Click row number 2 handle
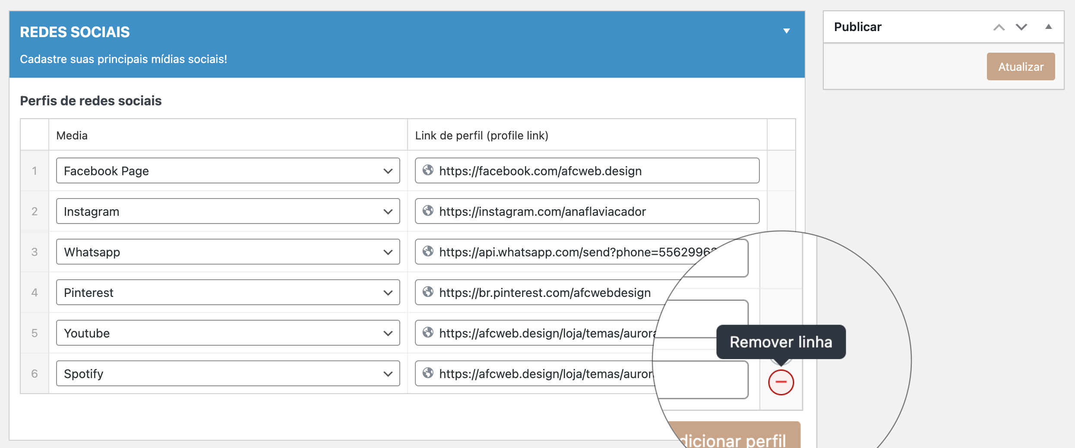1075x448 pixels. click(x=35, y=211)
